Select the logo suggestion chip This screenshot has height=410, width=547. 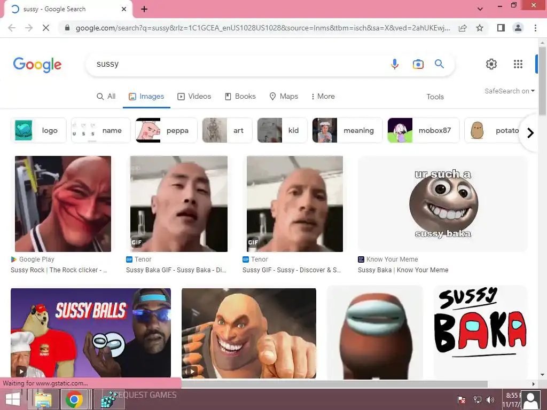pos(38,130)
